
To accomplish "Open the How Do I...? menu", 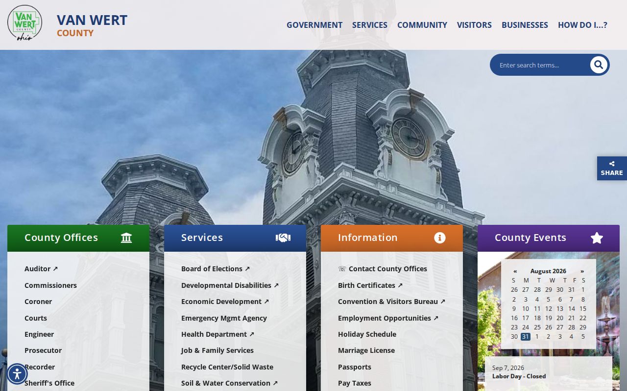I will coord(582,25).
